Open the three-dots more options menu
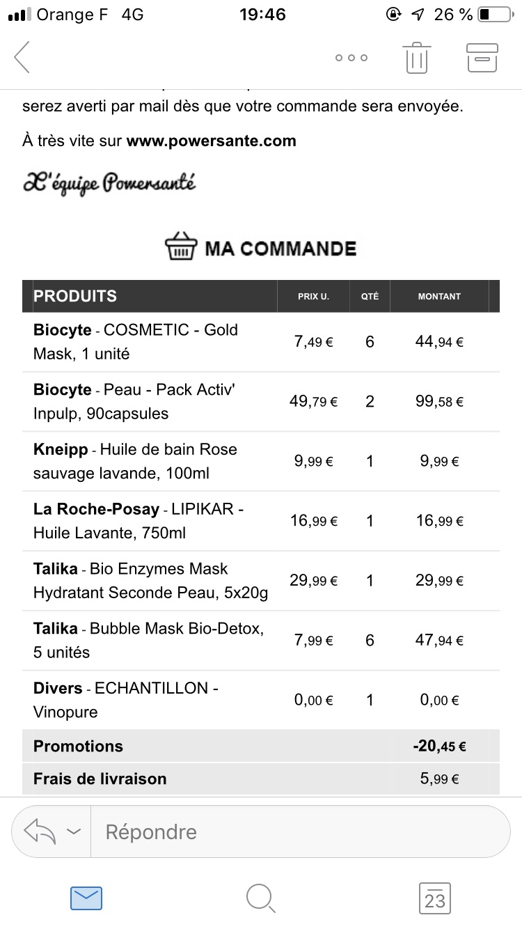The height and width of the screenshot is (929, 522). (351, 58)
